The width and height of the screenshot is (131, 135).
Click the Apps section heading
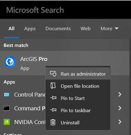coord(9,82)
